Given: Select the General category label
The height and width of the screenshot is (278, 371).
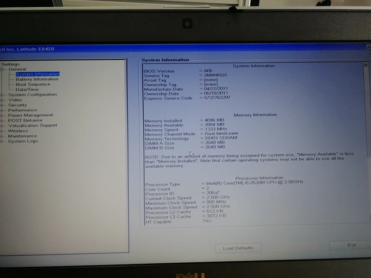Looking at the screenshot, I should [x=17, y=69].
